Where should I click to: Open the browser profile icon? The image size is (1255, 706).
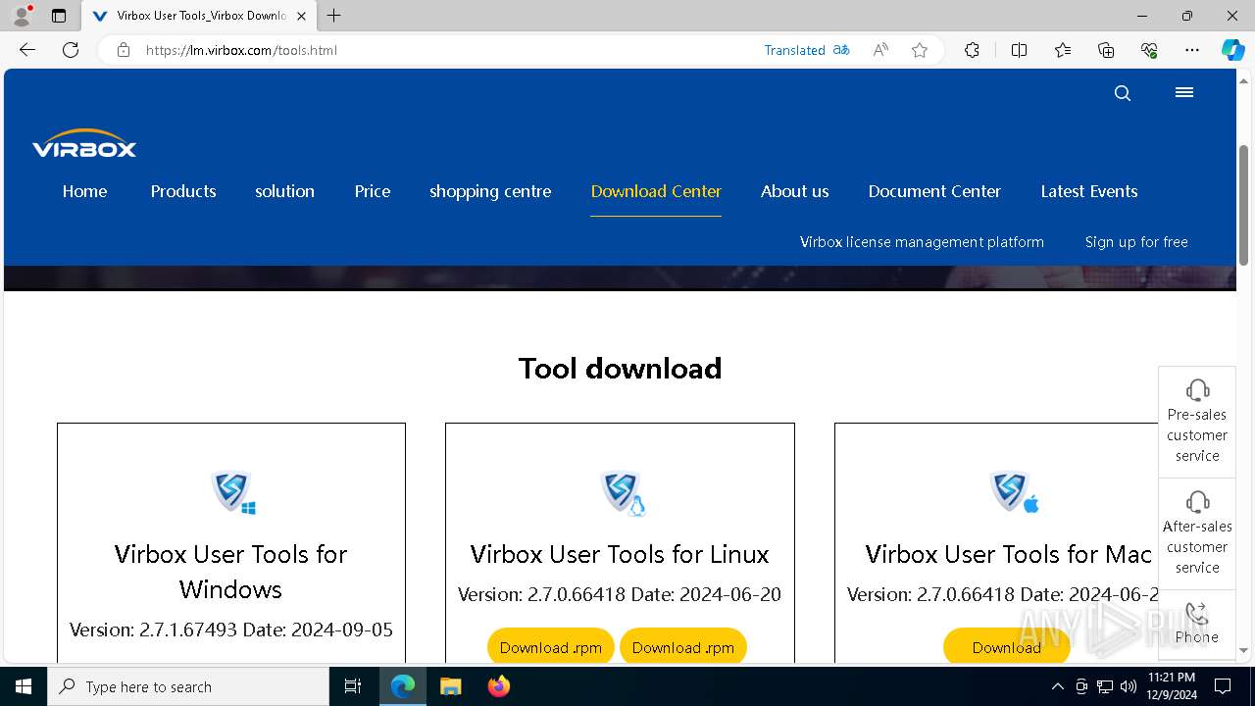(x=22, y=16)
